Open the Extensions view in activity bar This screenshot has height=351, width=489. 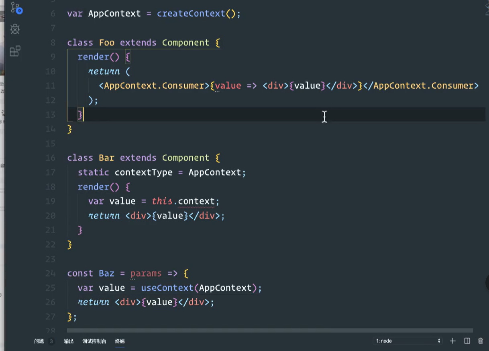[15, 51]
